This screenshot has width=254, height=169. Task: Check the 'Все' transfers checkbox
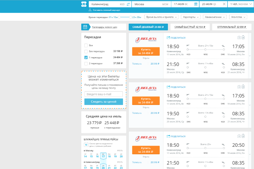pyautogui.click(x=86, y=45)
